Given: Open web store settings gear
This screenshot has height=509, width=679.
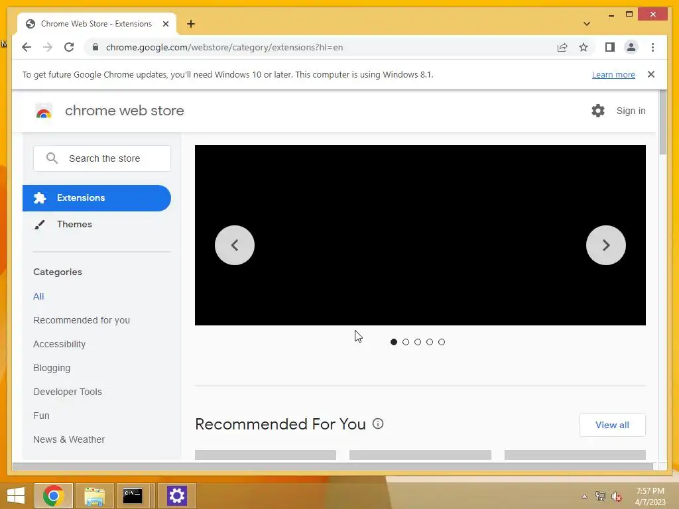Looking at the screenshot, I should [598, 111].
